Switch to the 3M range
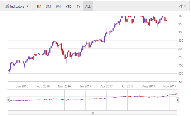The image size is (191, 116). coord(48,6)
